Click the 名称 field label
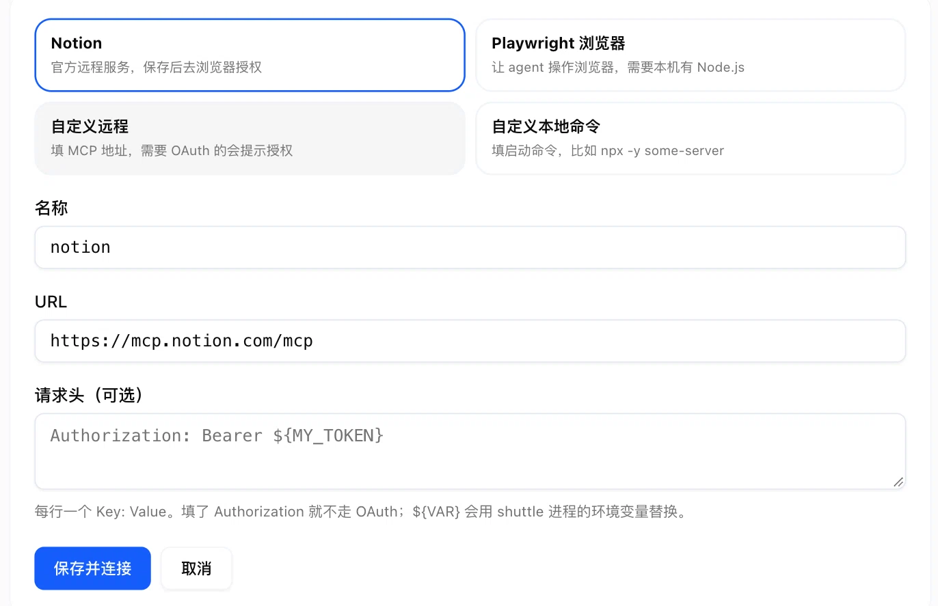The width and height of the screenshot is (938, 606). pyautogui.click(x=51, y=208)
